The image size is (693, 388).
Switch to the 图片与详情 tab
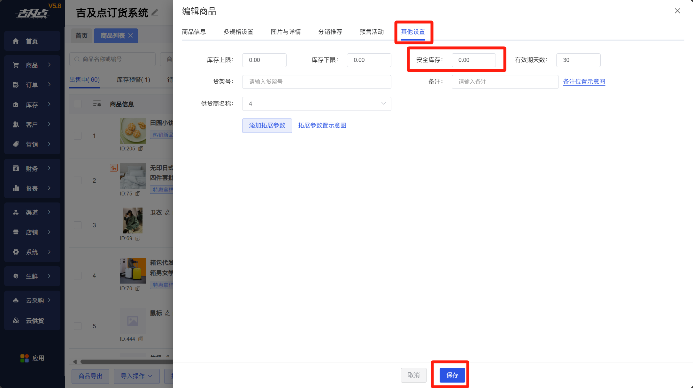[x=285, y=32]
